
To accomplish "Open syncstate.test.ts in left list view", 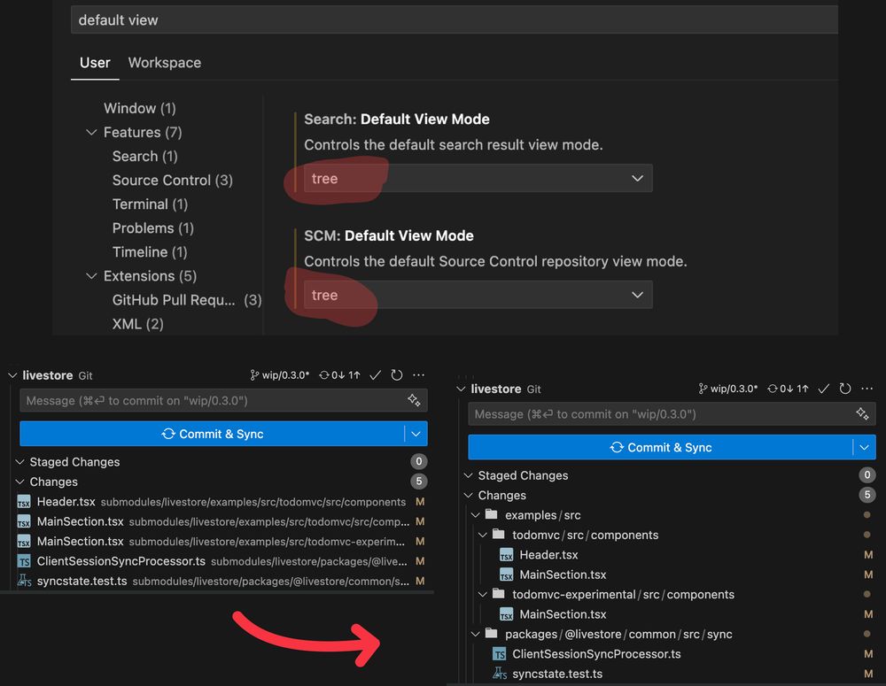I will [221, 581].
